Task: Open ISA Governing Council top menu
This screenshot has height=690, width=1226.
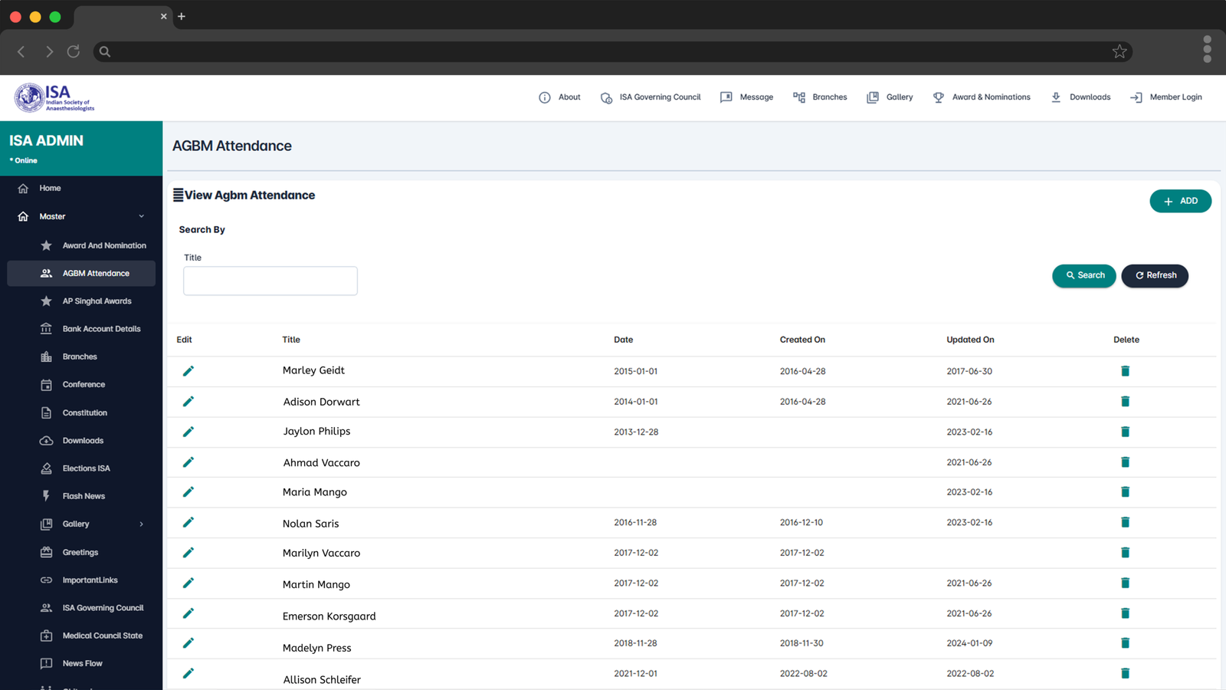Action: click(x=651, y=97)
